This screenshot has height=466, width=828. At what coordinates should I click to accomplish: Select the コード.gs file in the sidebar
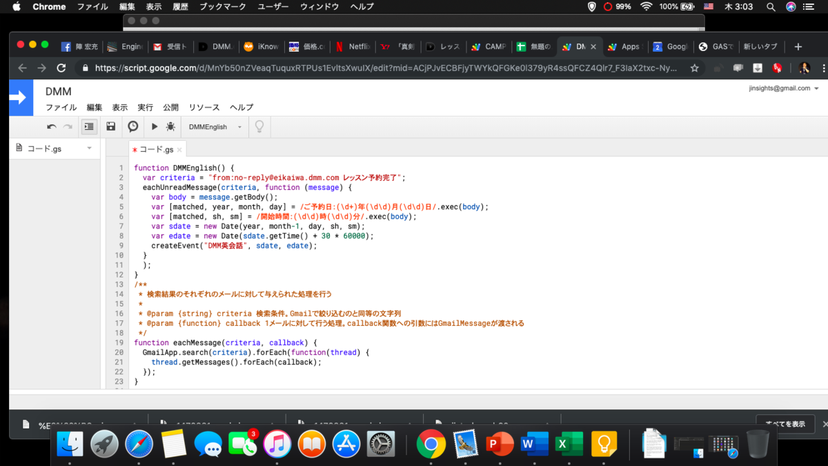click(45, 148)
